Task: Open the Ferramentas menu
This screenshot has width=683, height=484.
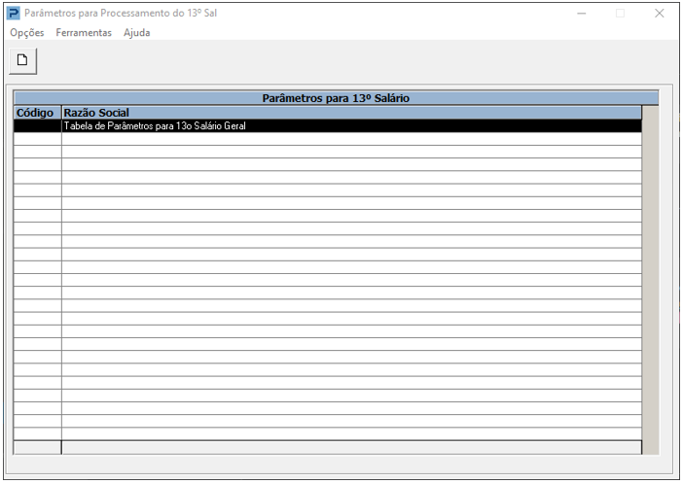Action: tap(84, 33)
